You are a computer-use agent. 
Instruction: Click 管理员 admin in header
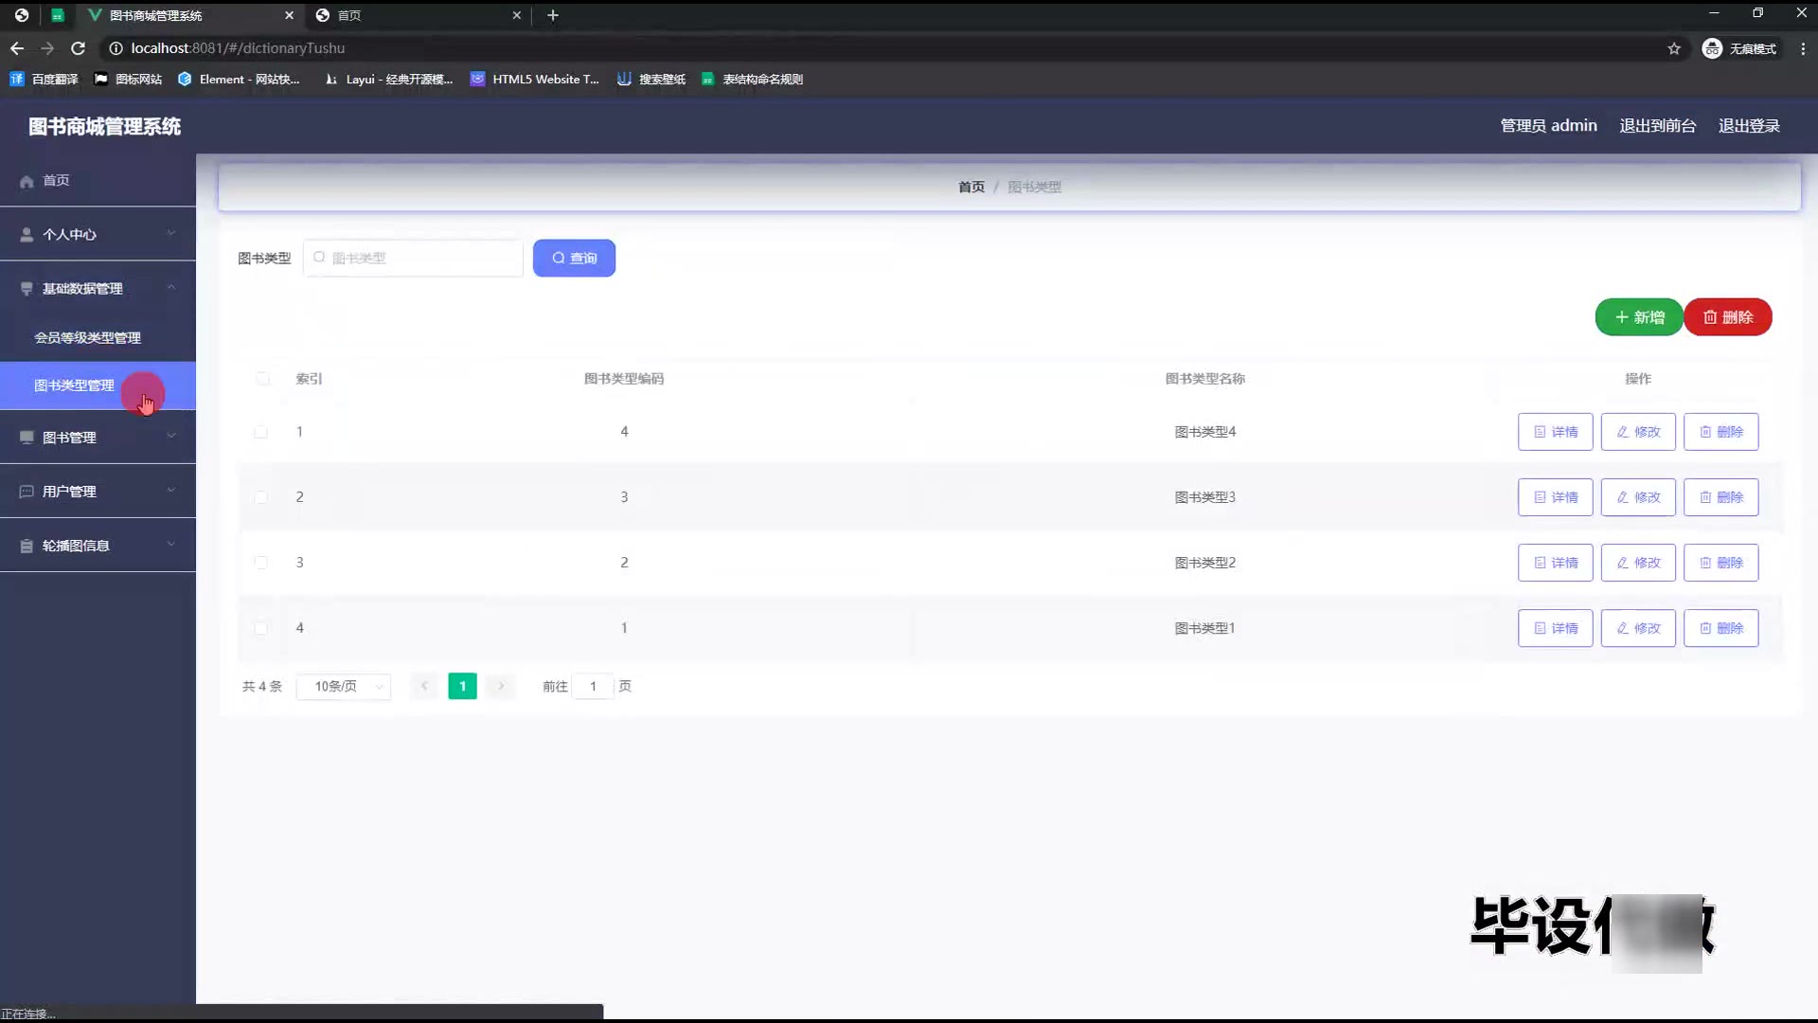coord(1548,126)
